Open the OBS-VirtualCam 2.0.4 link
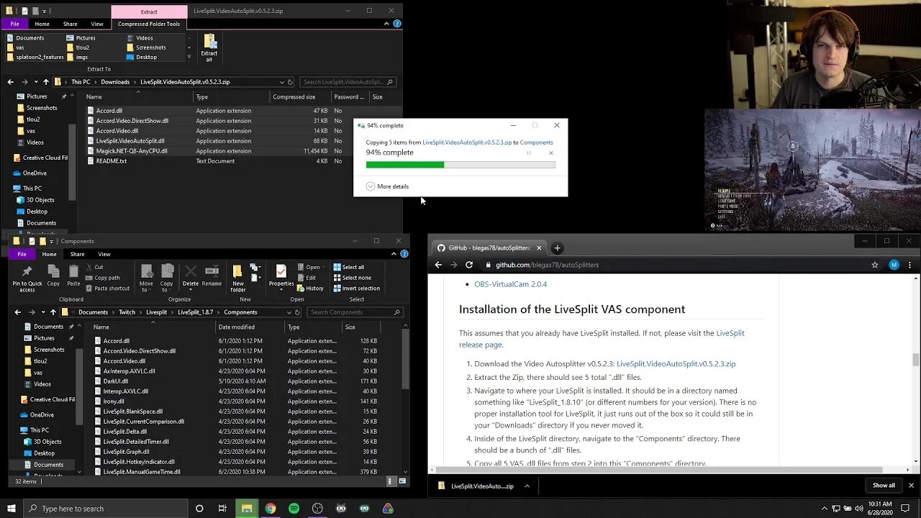The image size is (921, 518). point(510,284)
